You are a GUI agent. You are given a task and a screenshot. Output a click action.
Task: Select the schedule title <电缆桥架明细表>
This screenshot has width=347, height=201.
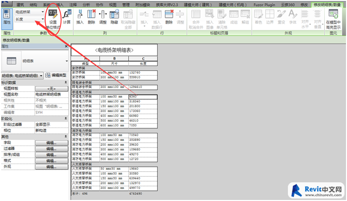point(114,51)
